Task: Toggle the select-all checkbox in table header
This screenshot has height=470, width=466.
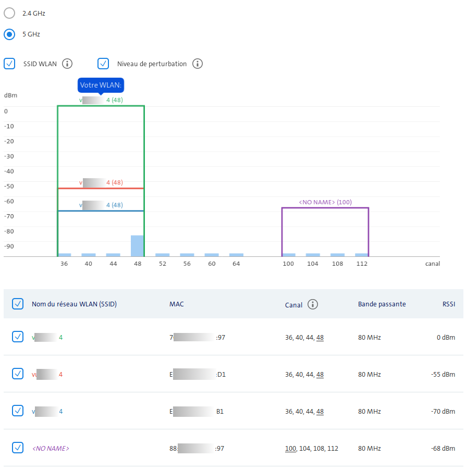Action: 17,304
